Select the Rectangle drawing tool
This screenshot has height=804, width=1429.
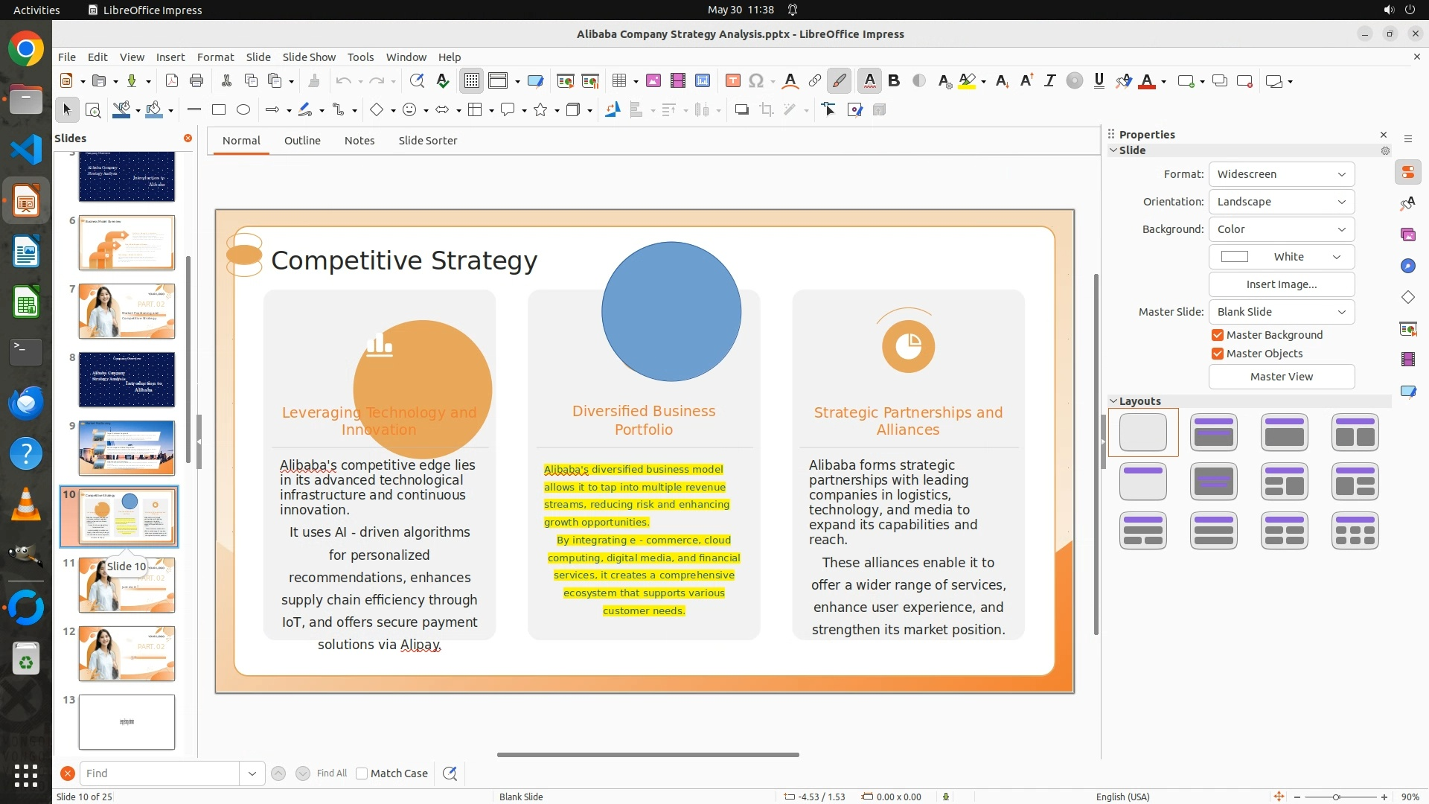(219, 110)
